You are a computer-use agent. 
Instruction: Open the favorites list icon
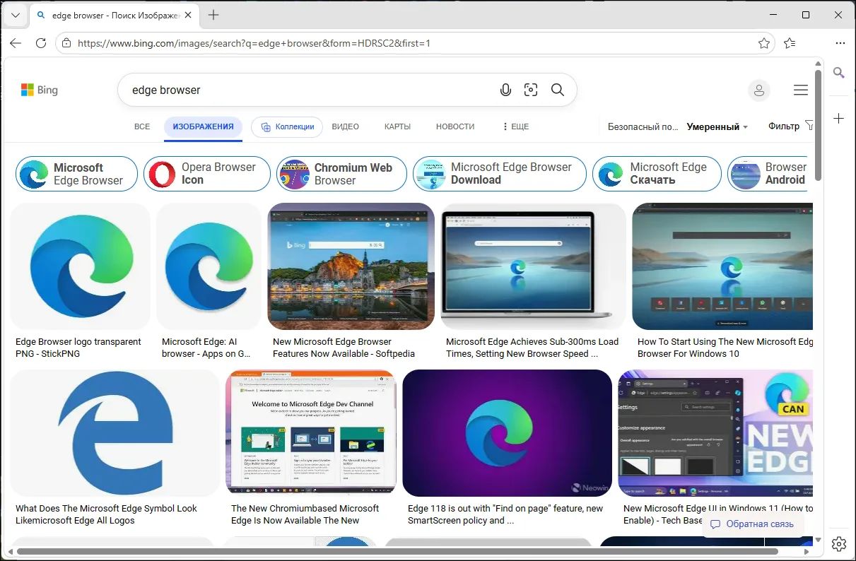pos(790,43)
